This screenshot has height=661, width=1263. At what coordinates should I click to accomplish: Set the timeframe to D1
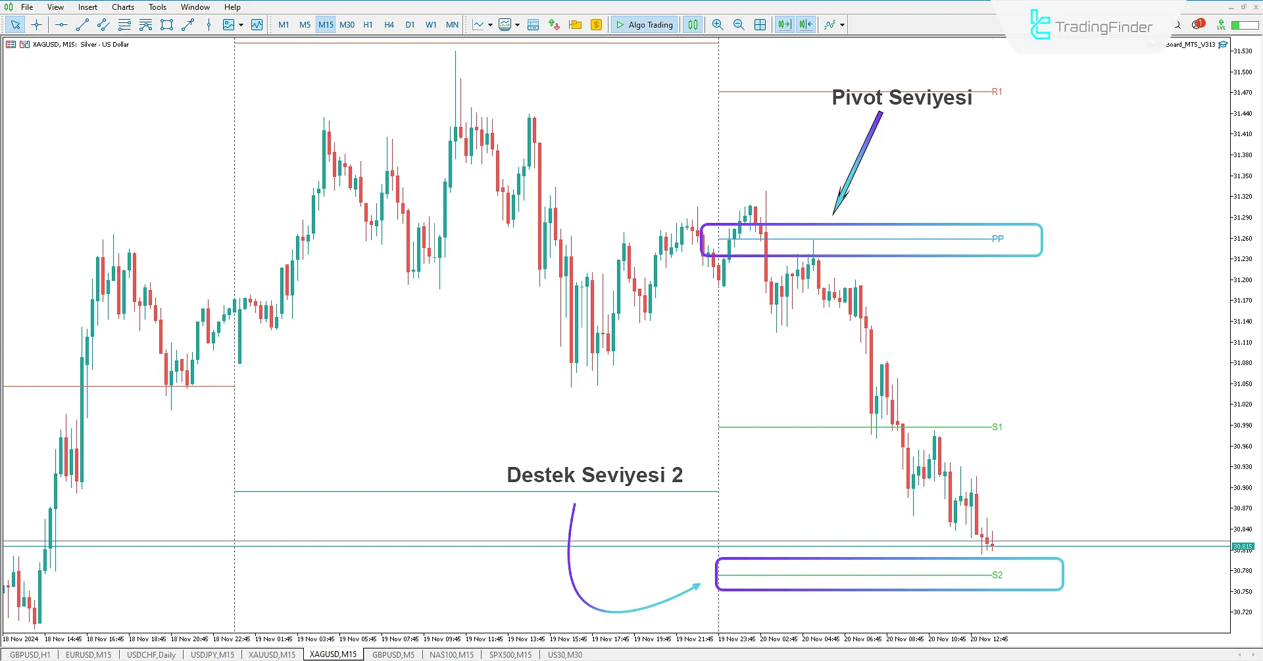click(410, 25)
